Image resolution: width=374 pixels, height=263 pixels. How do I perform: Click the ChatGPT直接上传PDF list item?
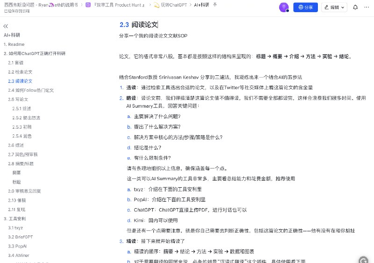pos(190,210)
